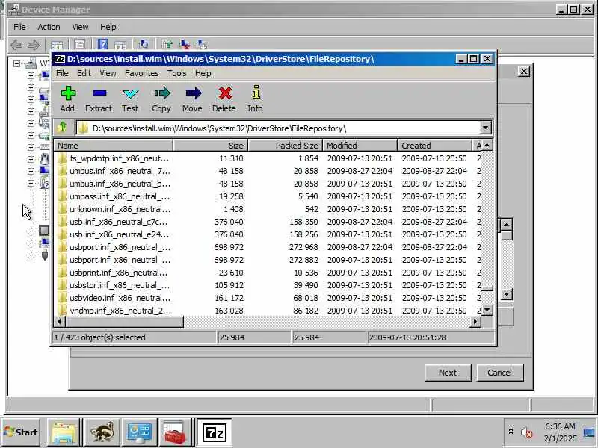Viewport: 598px width, 448px height.
Task: Select the Copy toolbar button
Action: pos(161,99)
